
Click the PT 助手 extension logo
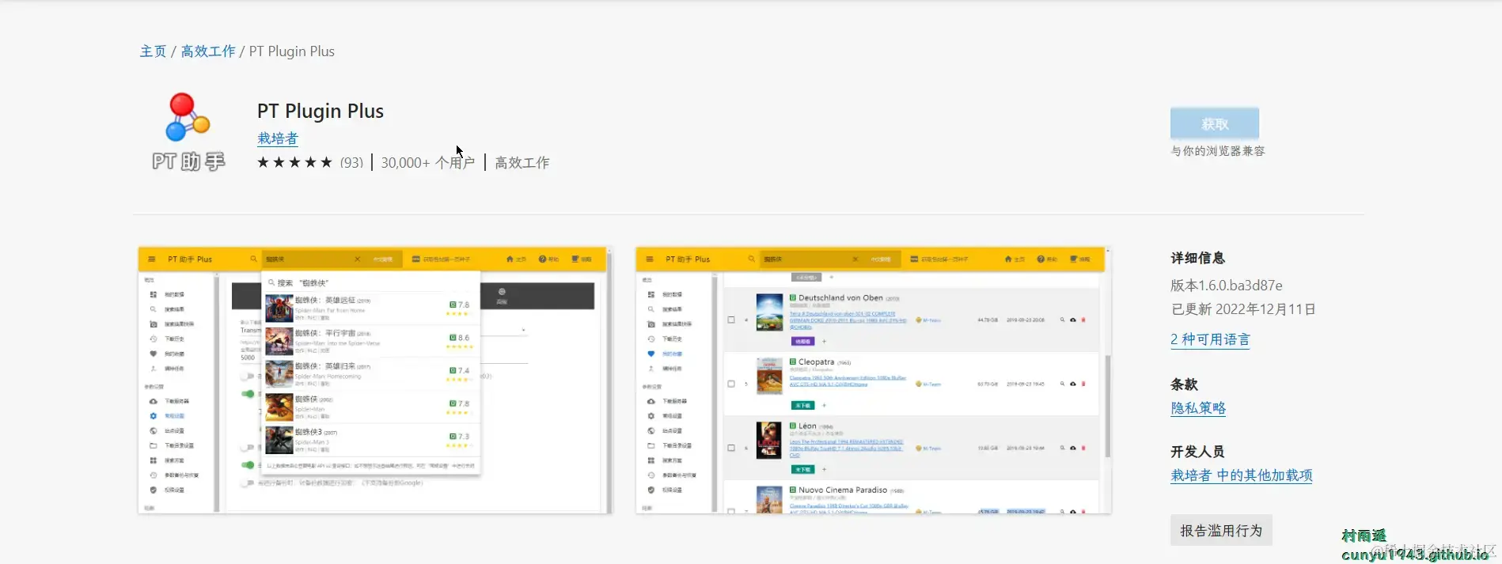[x=188, y=132]
